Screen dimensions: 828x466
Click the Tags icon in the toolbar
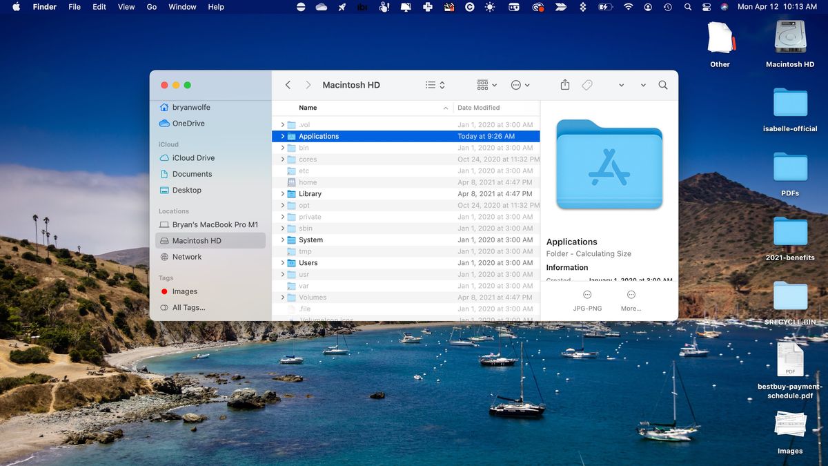click(x=587, y=84)
